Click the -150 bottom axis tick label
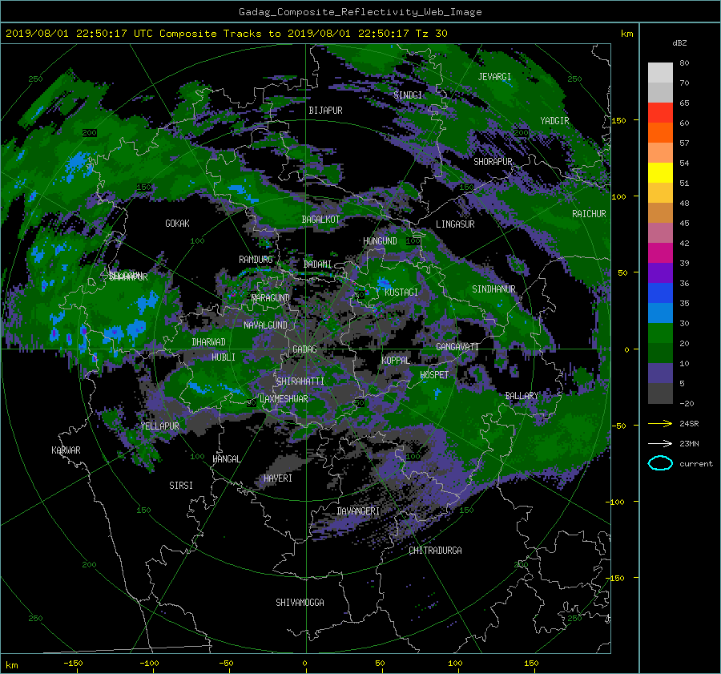The image size is (721, 674). [x=73, y=663]
